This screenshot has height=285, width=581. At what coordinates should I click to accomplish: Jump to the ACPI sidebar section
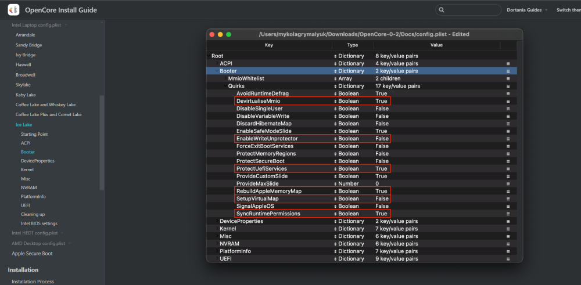pyautogui.click(x=26, y=143)
